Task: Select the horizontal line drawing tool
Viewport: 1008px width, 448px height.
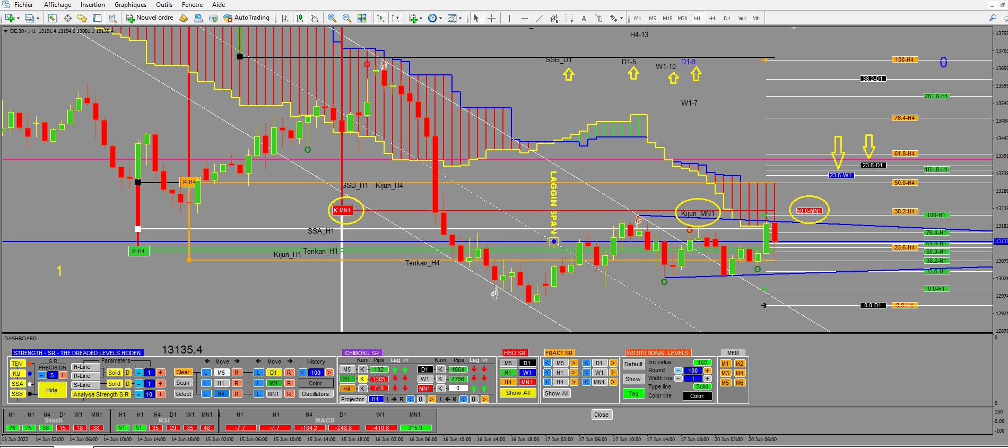Action: 525,18
